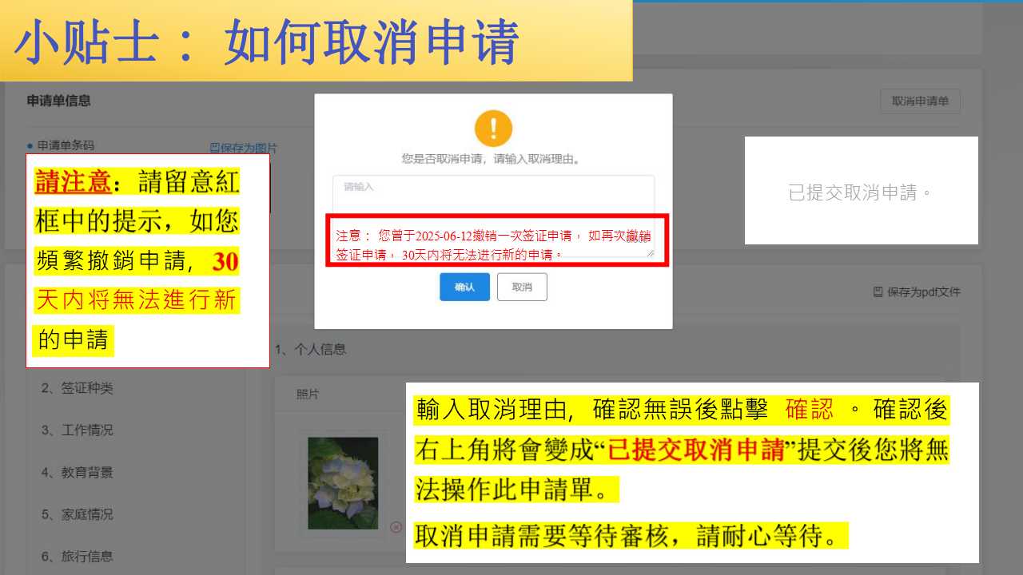Click the 申请单信息 panel heading

coord(58,101)
